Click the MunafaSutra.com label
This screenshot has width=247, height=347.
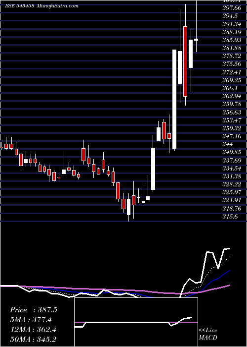pos(57,6)
